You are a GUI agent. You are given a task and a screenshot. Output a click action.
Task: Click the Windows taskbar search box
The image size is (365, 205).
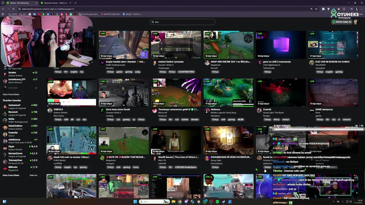154,202
